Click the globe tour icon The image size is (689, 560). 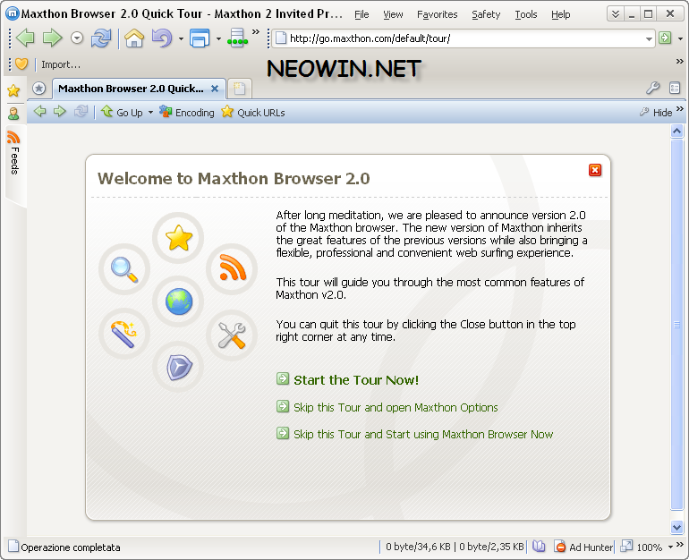[178, 301]
